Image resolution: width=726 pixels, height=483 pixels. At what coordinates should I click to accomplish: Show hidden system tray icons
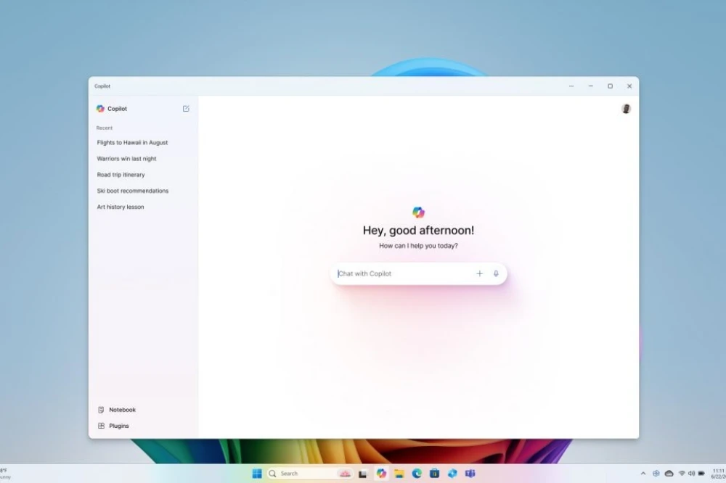pos(643,474)
